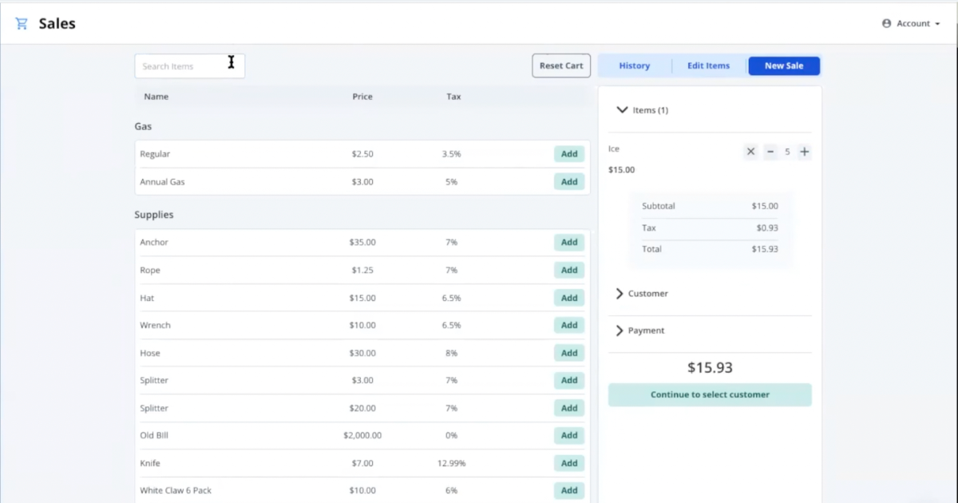Add Regular gas to the cart
The image size is (958, 503).
coord(568,153)
